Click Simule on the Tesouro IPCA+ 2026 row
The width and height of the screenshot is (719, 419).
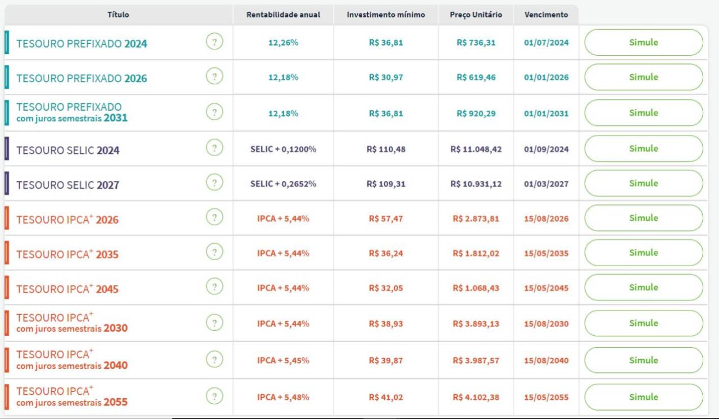point(643,218)
